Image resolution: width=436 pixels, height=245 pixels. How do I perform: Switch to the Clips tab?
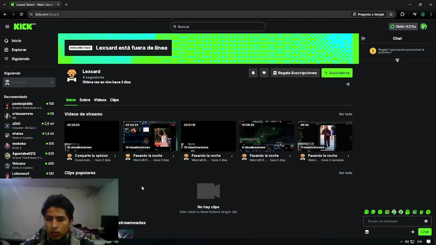pos(114,100)
